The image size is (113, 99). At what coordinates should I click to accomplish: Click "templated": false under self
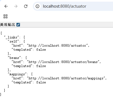click(x=29, y=50)
